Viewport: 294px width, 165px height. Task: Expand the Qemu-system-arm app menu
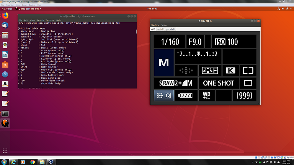click(28, 9)
